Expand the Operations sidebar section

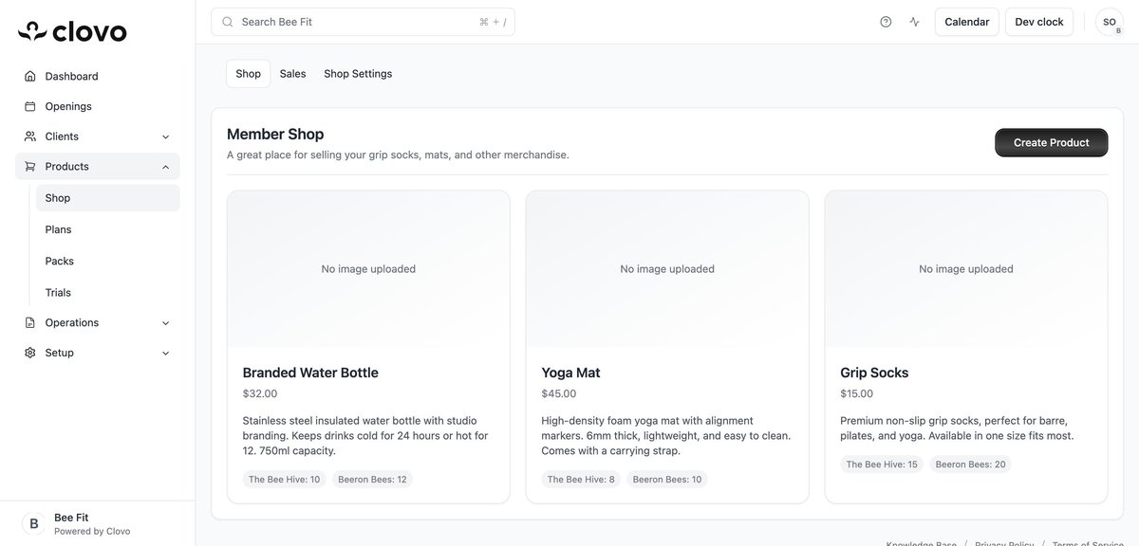point(164,322)
